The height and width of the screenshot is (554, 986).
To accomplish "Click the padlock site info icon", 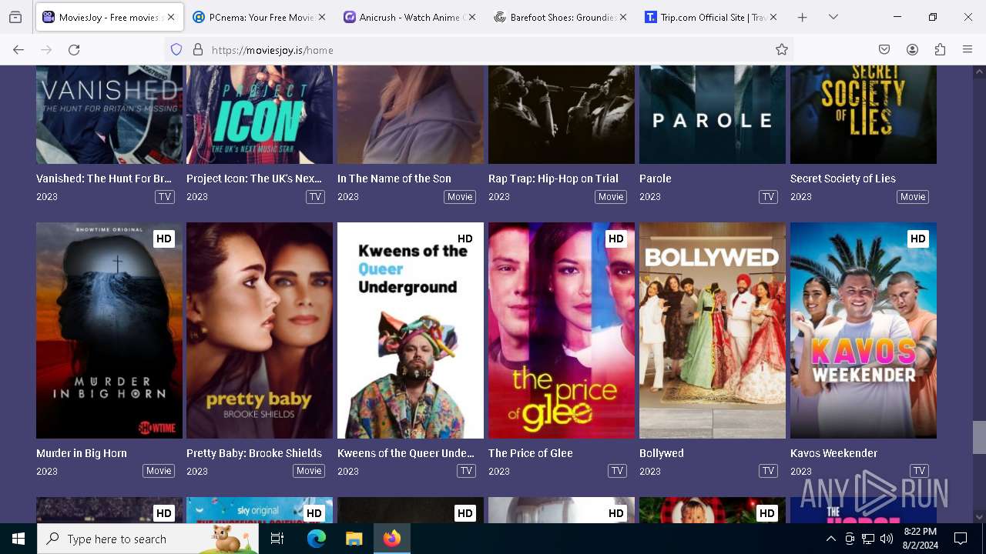I will 198,49.
